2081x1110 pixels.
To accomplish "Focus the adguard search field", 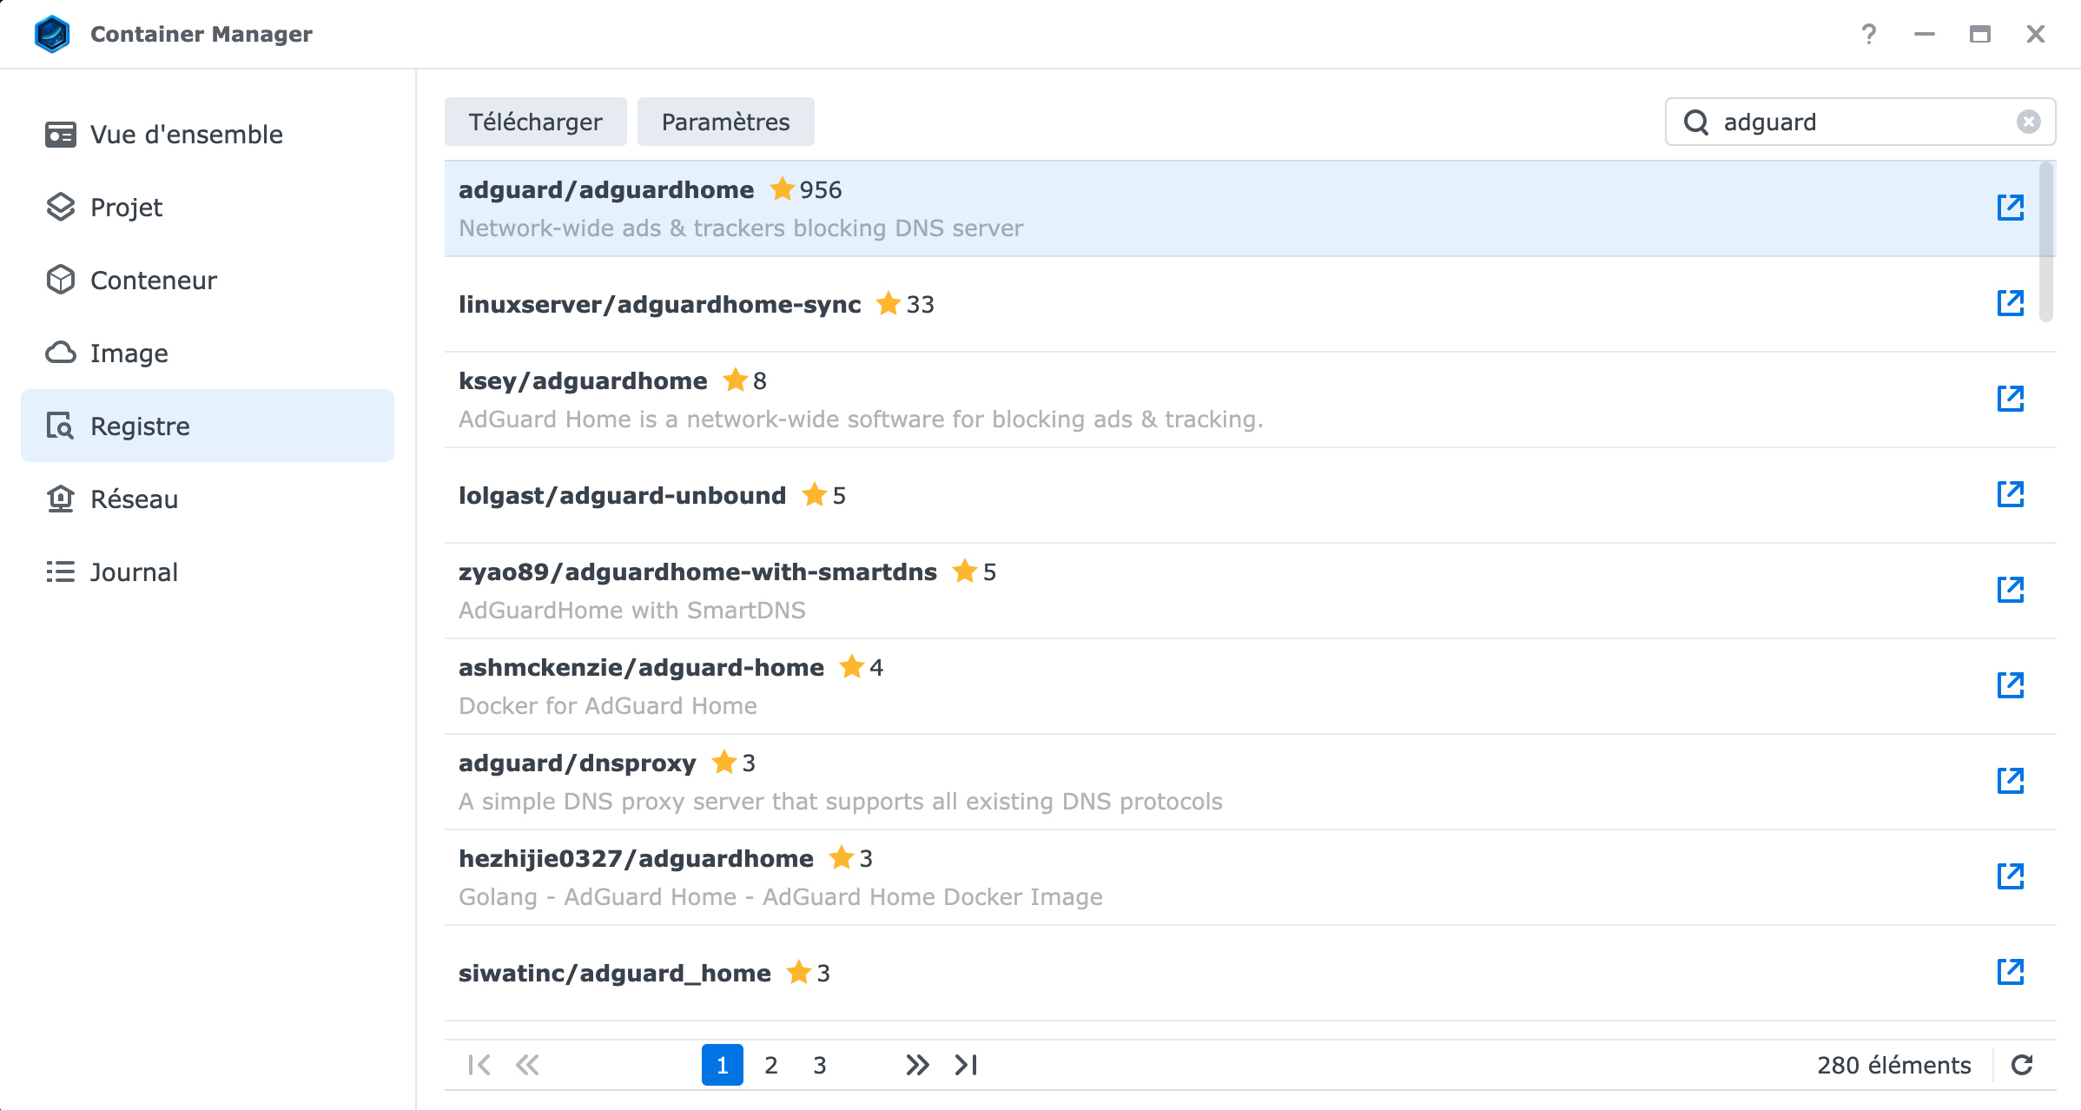I will pyautogui.click(x=1860, y=122).
